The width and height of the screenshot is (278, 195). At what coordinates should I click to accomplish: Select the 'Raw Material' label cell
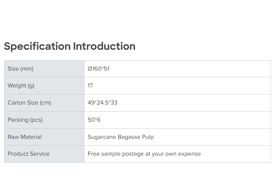[x=25, y=137]
